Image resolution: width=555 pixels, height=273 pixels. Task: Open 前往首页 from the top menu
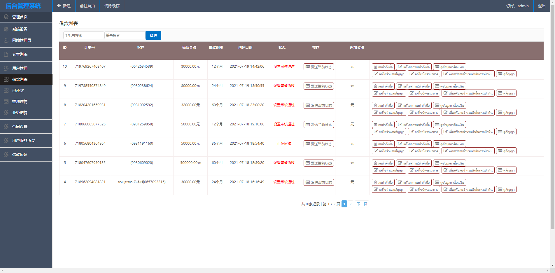click(87, 6)
